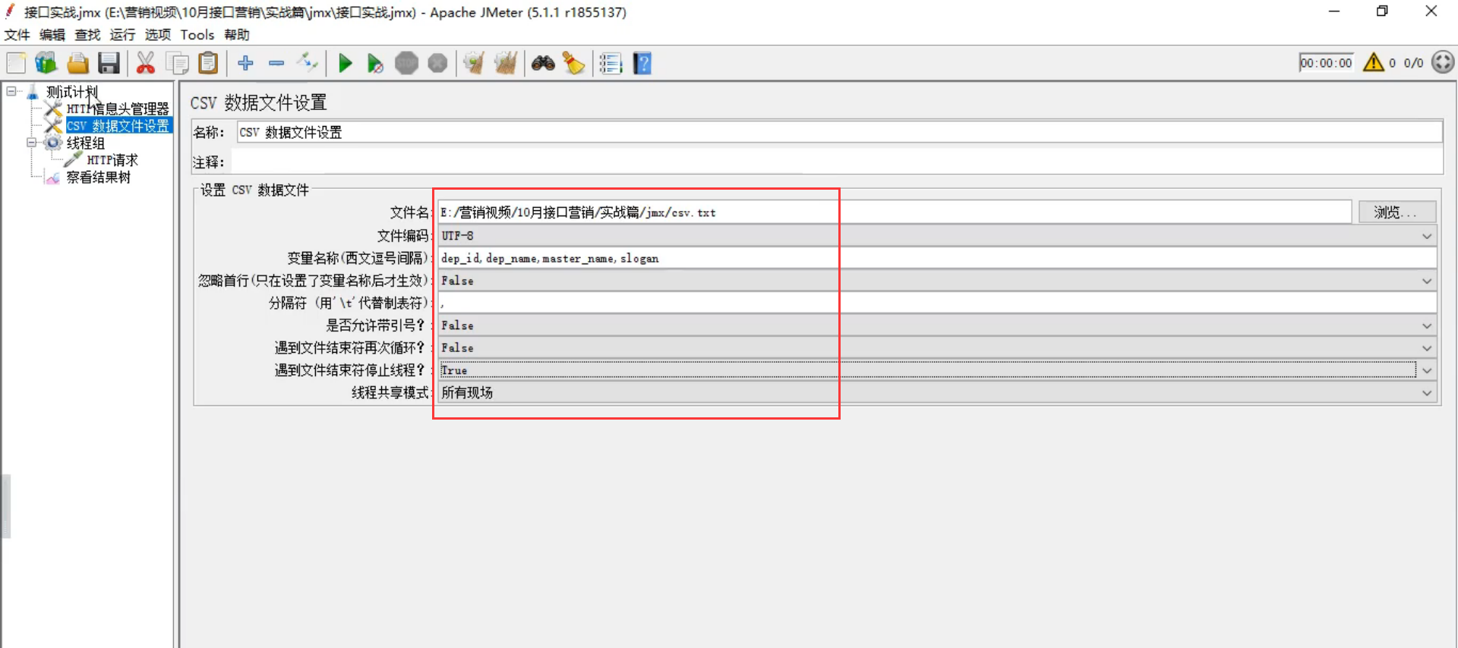
Task: Open the 帮助 menu
Action: 237,35
